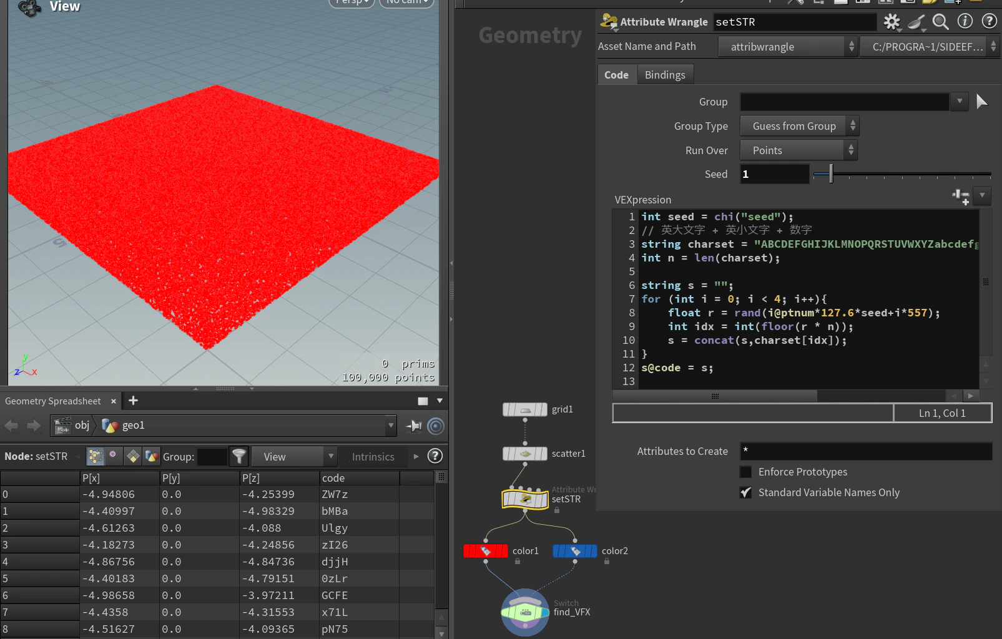Select the cell with code ZW7z
Viewport: 1002px width, 639px height.
tap(360, 494)
